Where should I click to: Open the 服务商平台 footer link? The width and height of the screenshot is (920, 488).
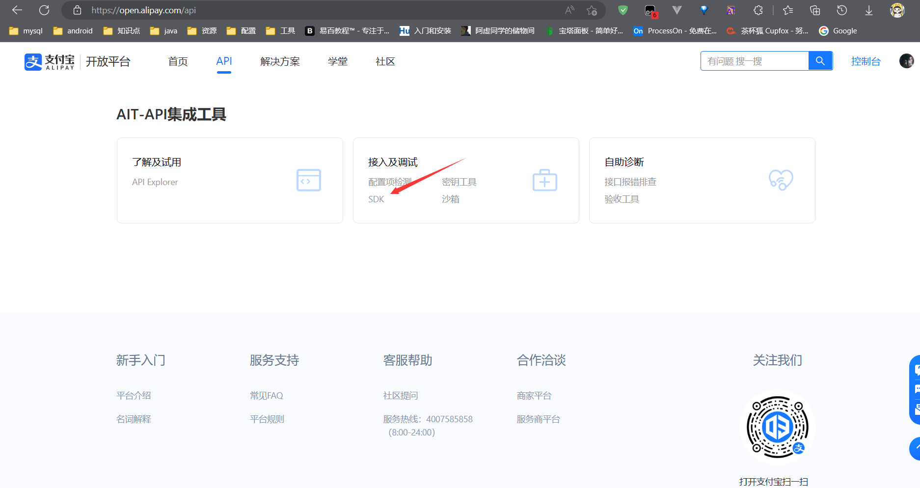point(539,419)
